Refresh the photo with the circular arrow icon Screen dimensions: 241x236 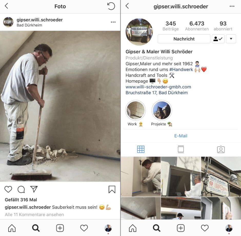[111, 6]
